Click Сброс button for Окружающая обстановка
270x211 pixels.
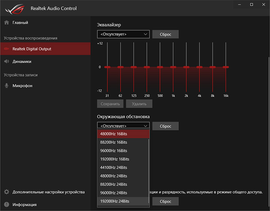click(165, 126)
